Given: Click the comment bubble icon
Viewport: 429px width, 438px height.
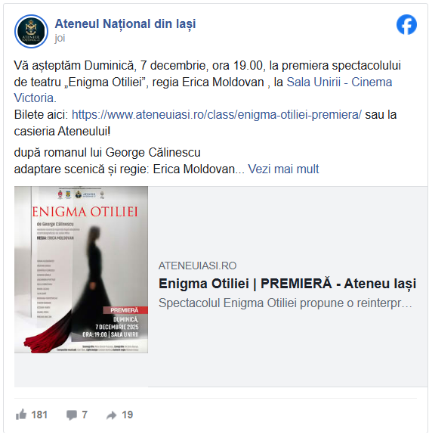Looking at the screenshot, I should (x=72, y=415).
